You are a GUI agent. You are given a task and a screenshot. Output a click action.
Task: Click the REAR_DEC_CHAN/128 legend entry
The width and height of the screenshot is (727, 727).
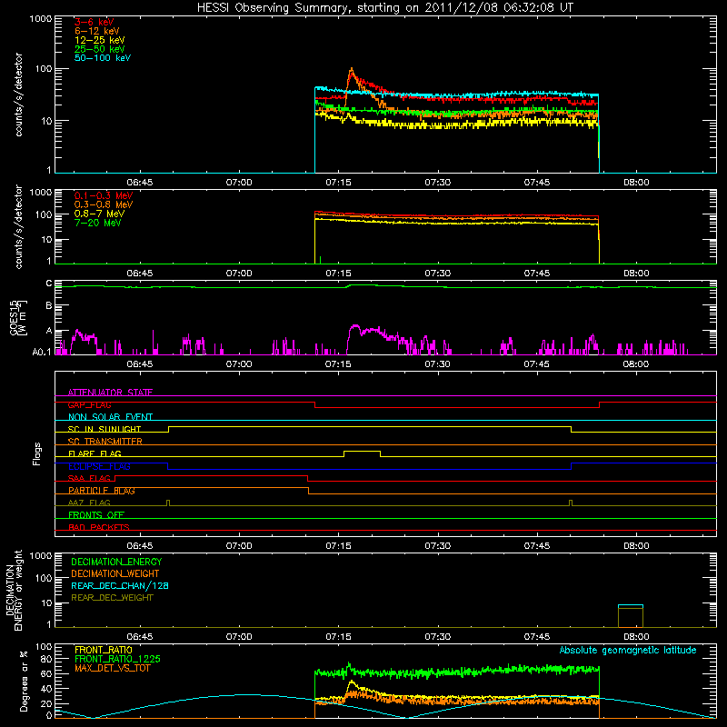pyautogui.click(x=120, y=585)
